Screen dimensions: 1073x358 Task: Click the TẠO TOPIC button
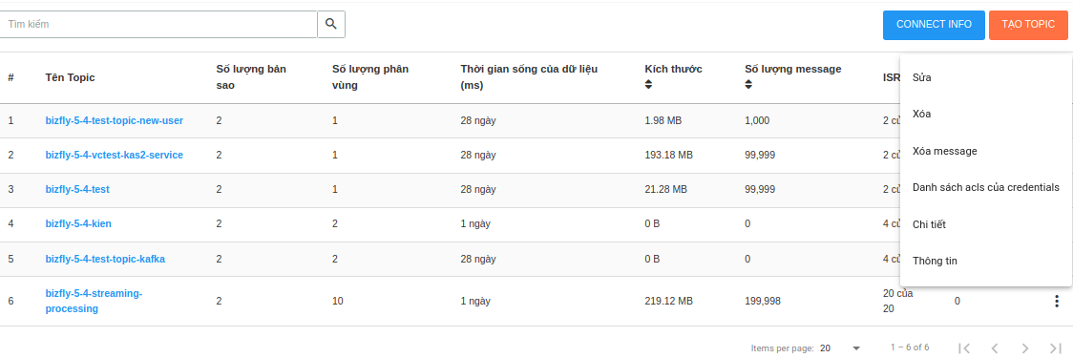(x=1028, y=25)
